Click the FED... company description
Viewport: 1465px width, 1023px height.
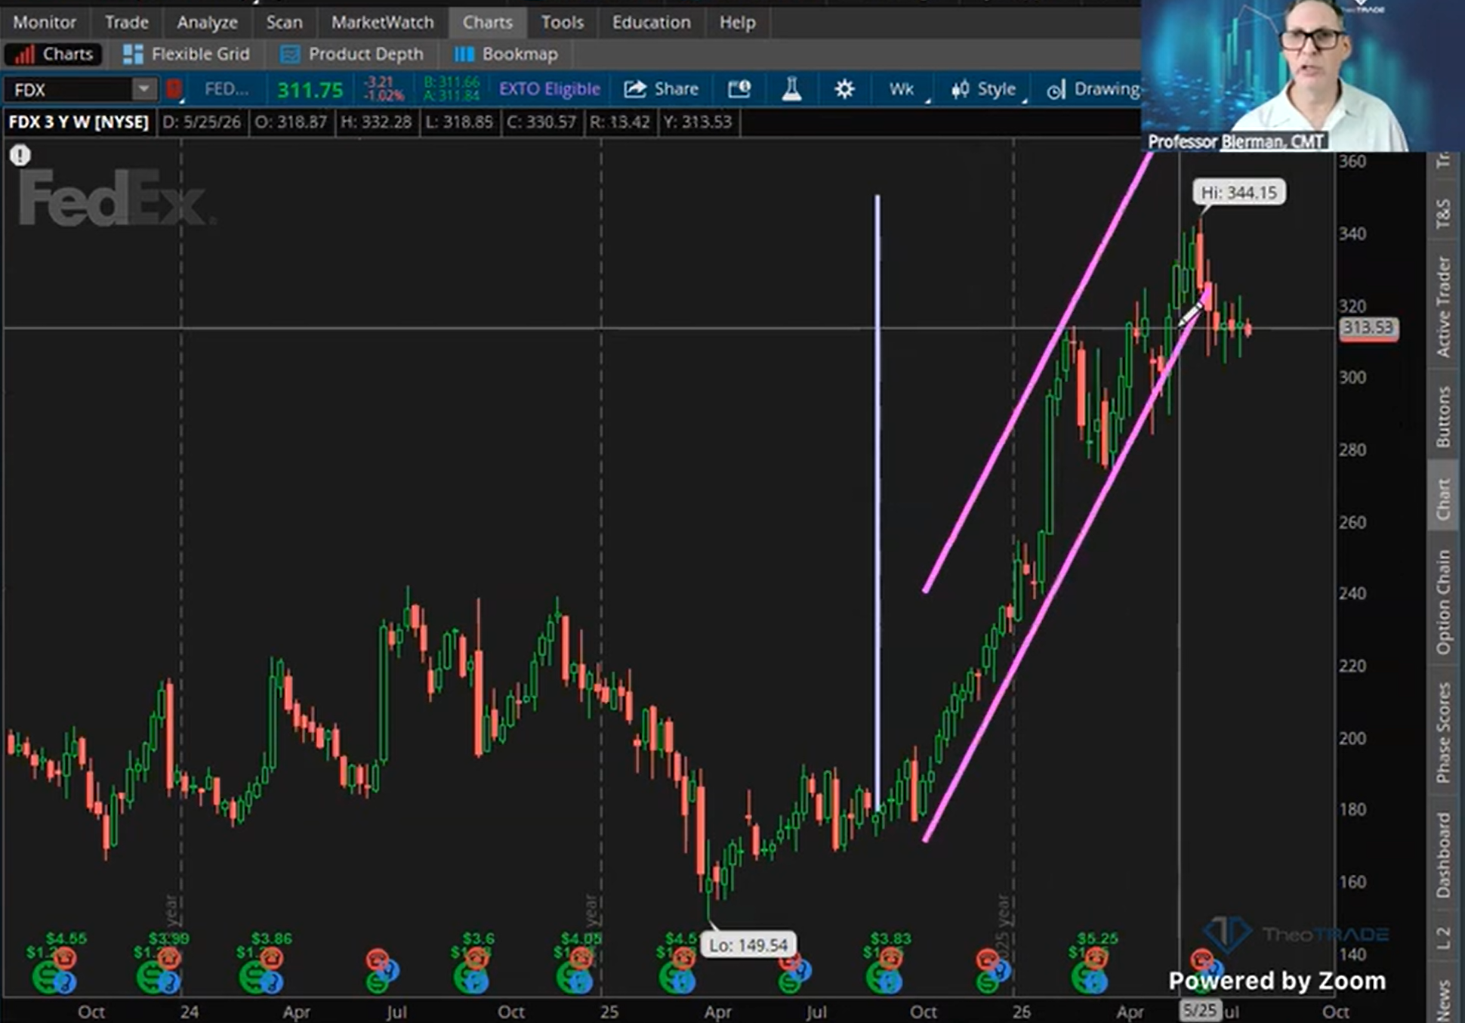pos(227,89)
